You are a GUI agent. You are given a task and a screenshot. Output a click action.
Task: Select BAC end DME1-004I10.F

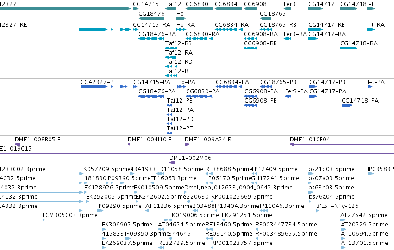coord(149,140)
